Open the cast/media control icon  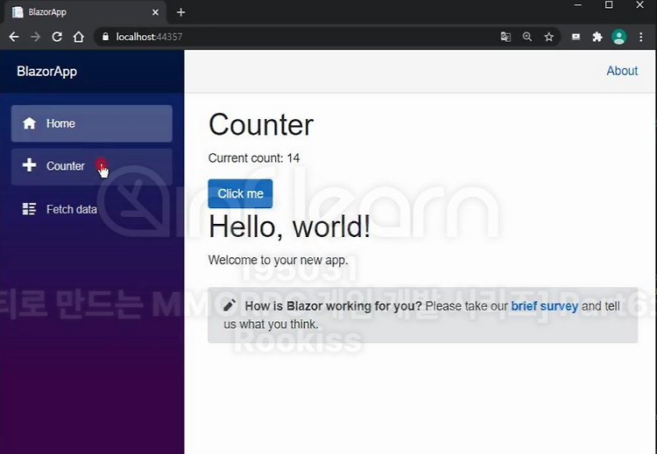click(x=576, y=37)
